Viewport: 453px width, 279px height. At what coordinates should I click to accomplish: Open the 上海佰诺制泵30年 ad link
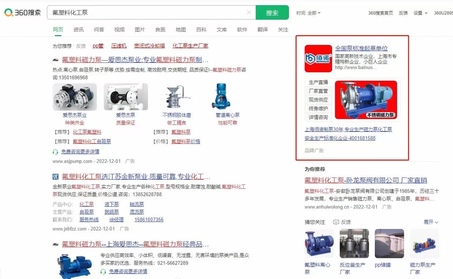click(349, 129)
